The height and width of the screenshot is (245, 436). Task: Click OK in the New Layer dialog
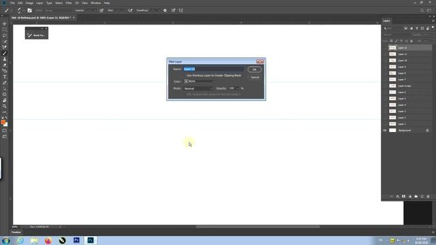click(254, 69)
